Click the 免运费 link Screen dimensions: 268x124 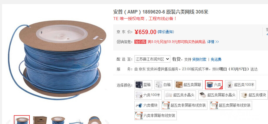pos(216,59)
